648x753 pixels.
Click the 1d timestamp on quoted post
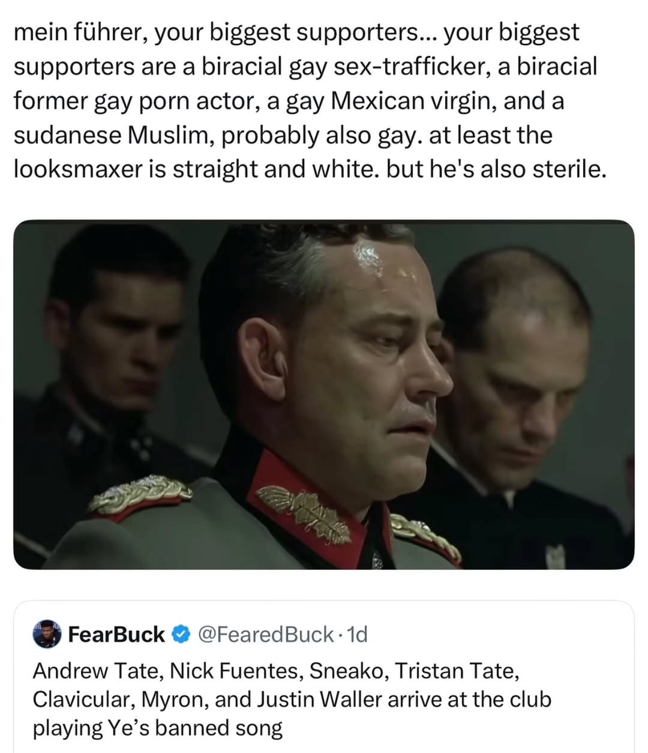(x=358, y=634)
